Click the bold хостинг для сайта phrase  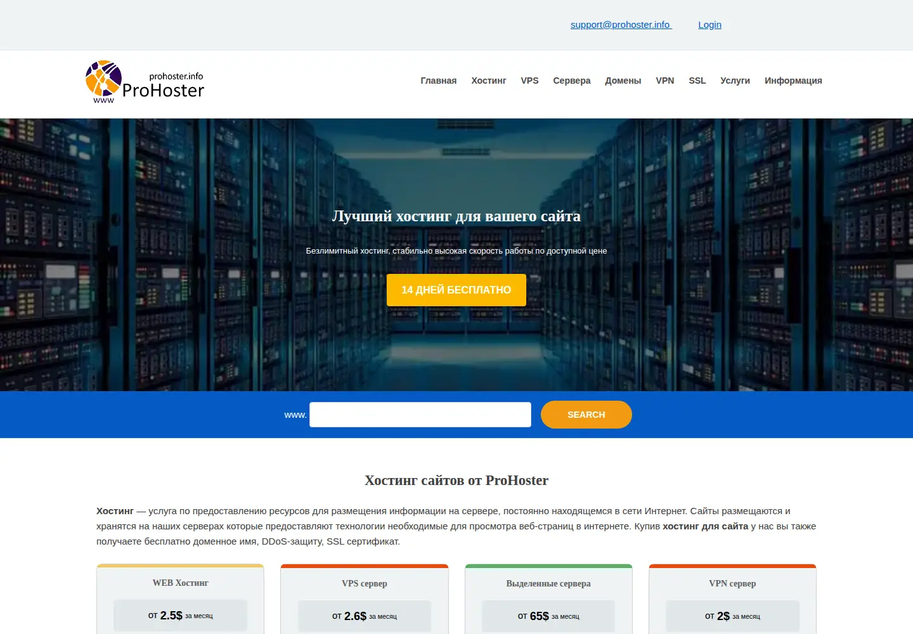[x=706, y=526]
